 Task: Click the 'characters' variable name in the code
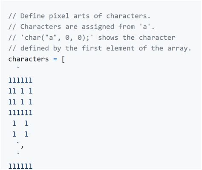(x=29, y=59)
